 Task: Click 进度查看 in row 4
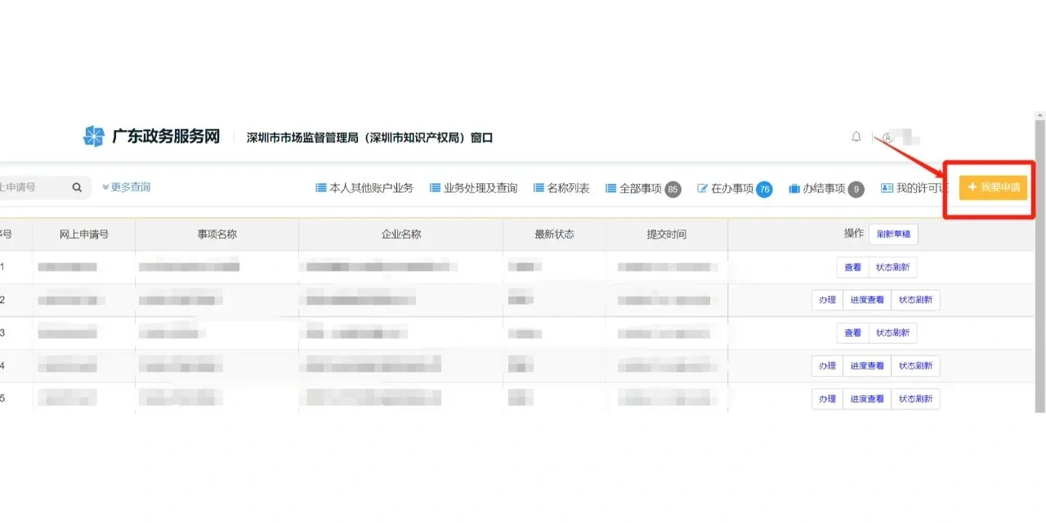[x=866, y=366]
